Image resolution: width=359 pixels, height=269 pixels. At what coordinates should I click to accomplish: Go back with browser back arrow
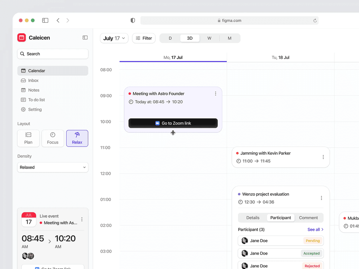(x=58, y=20)
